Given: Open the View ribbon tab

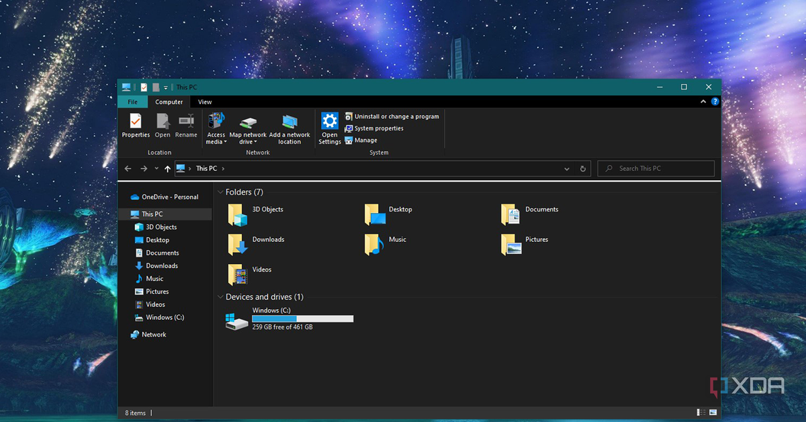Looking at the screenshot, I should pos(205,102).
